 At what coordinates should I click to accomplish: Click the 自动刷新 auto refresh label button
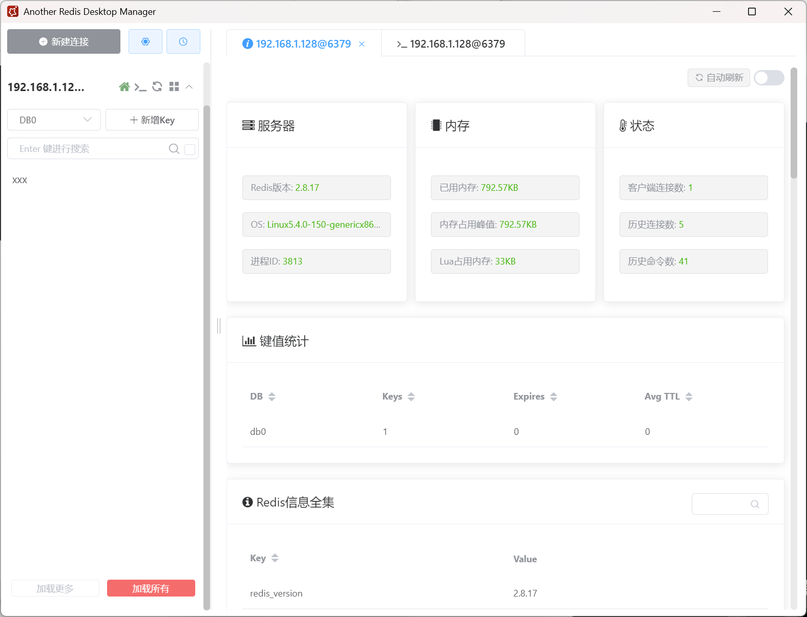pos(719,78)
